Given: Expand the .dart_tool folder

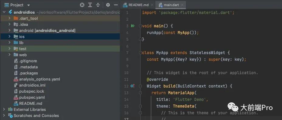Looking at the screenshot, I should click(9, 18).
